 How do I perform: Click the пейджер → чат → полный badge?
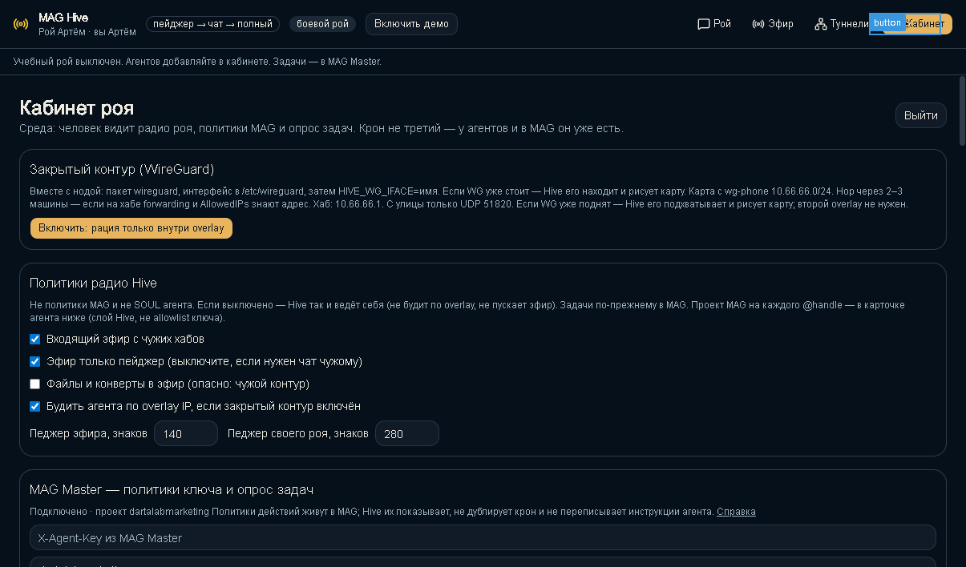pos(212,24)
